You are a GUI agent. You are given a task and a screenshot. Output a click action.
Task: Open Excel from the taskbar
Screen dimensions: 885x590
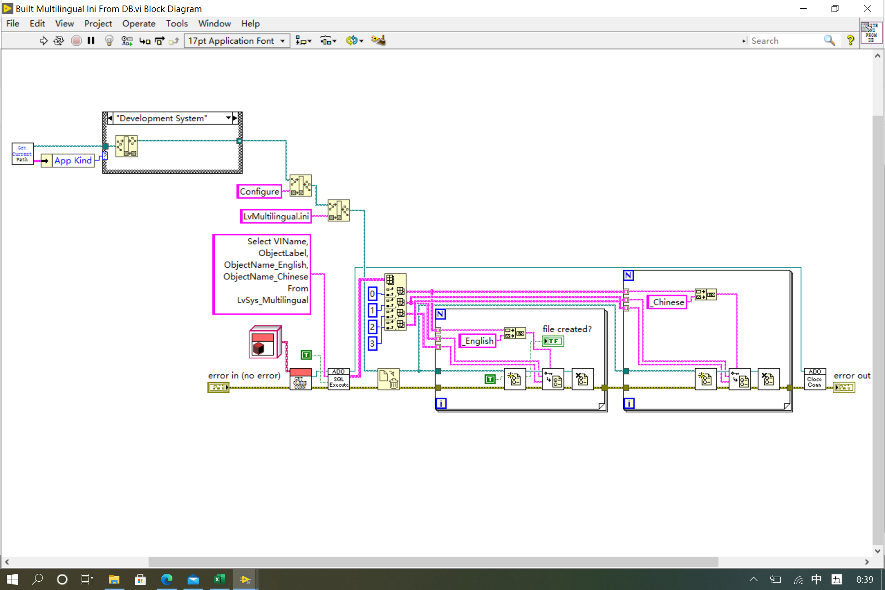219,579
